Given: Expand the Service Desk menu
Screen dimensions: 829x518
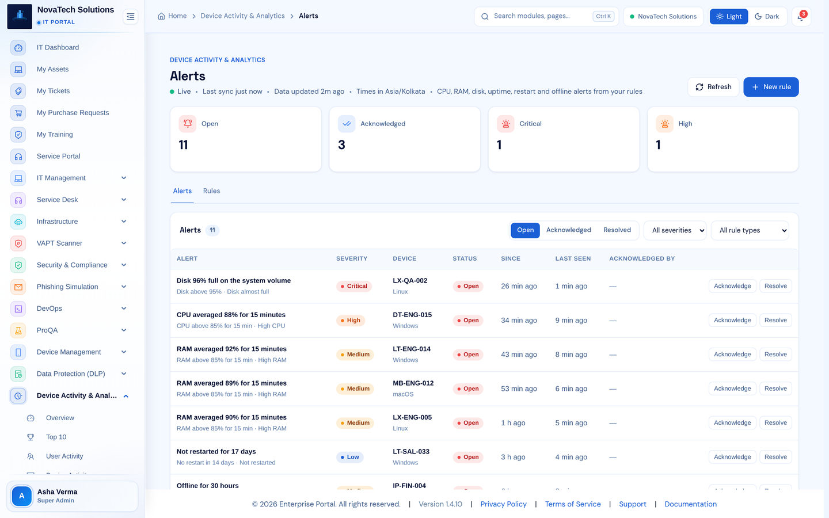Looking at the screenshot, I should (x=70, y=200).
